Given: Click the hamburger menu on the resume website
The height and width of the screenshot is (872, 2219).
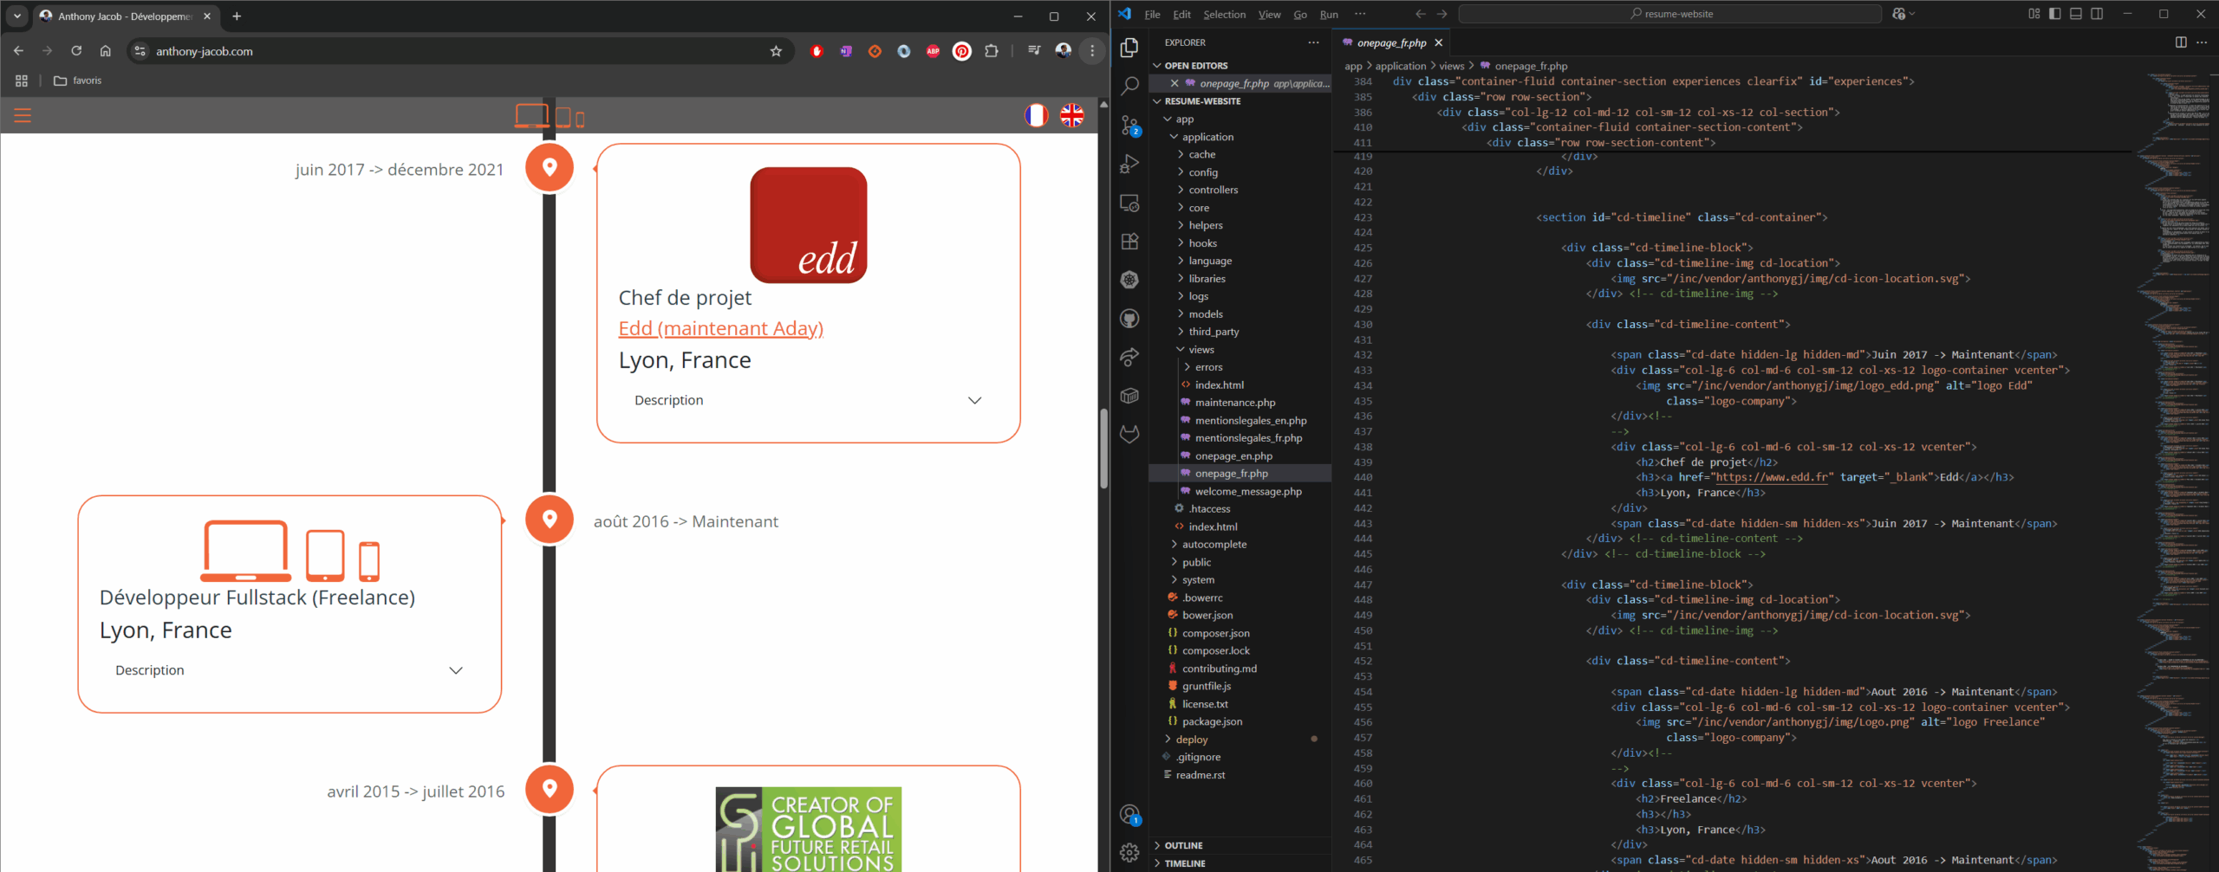Looking at the screenshot, I should (23, 115).
